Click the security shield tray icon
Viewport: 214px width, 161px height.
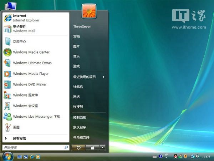[x=185, y=156]
